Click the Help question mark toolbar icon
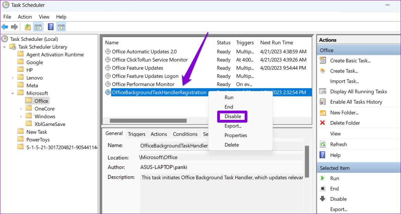Screen dimensions: 401x214 (x=50, y=26)
